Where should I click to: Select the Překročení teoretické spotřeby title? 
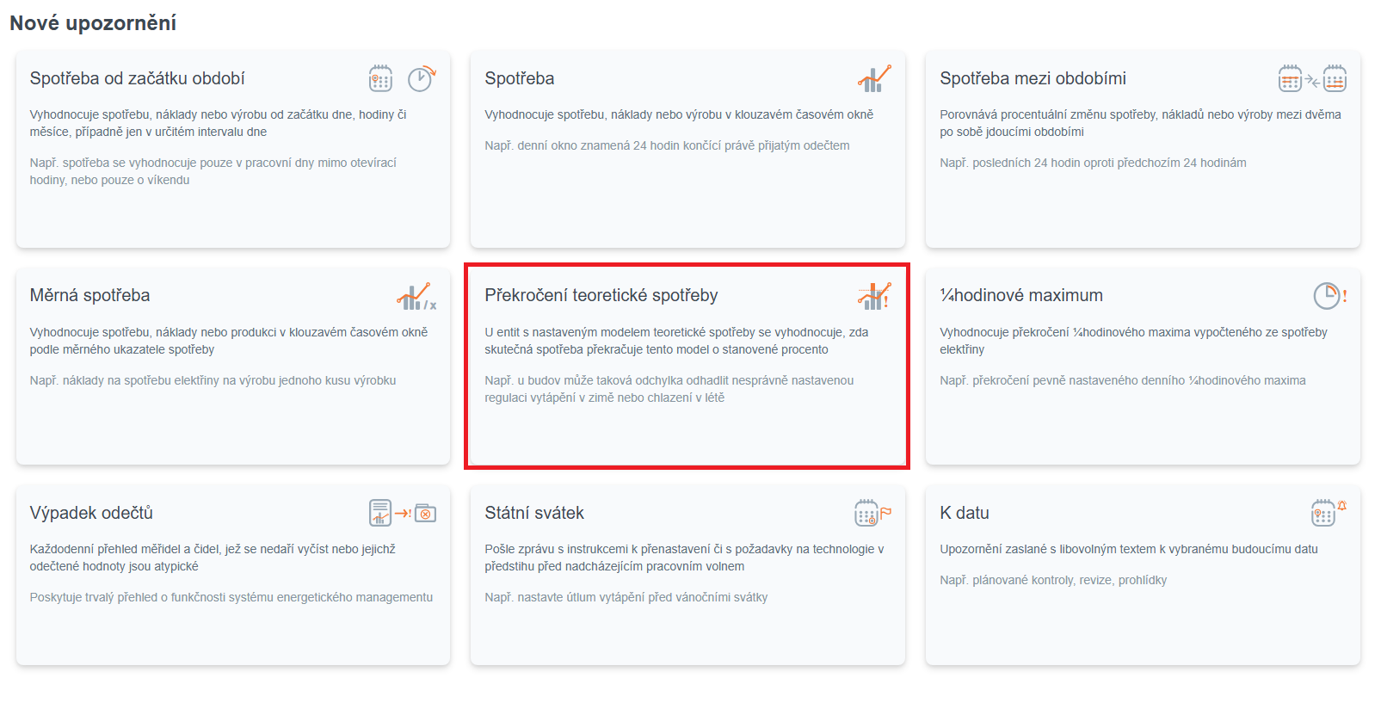click(x=601, y=295)
